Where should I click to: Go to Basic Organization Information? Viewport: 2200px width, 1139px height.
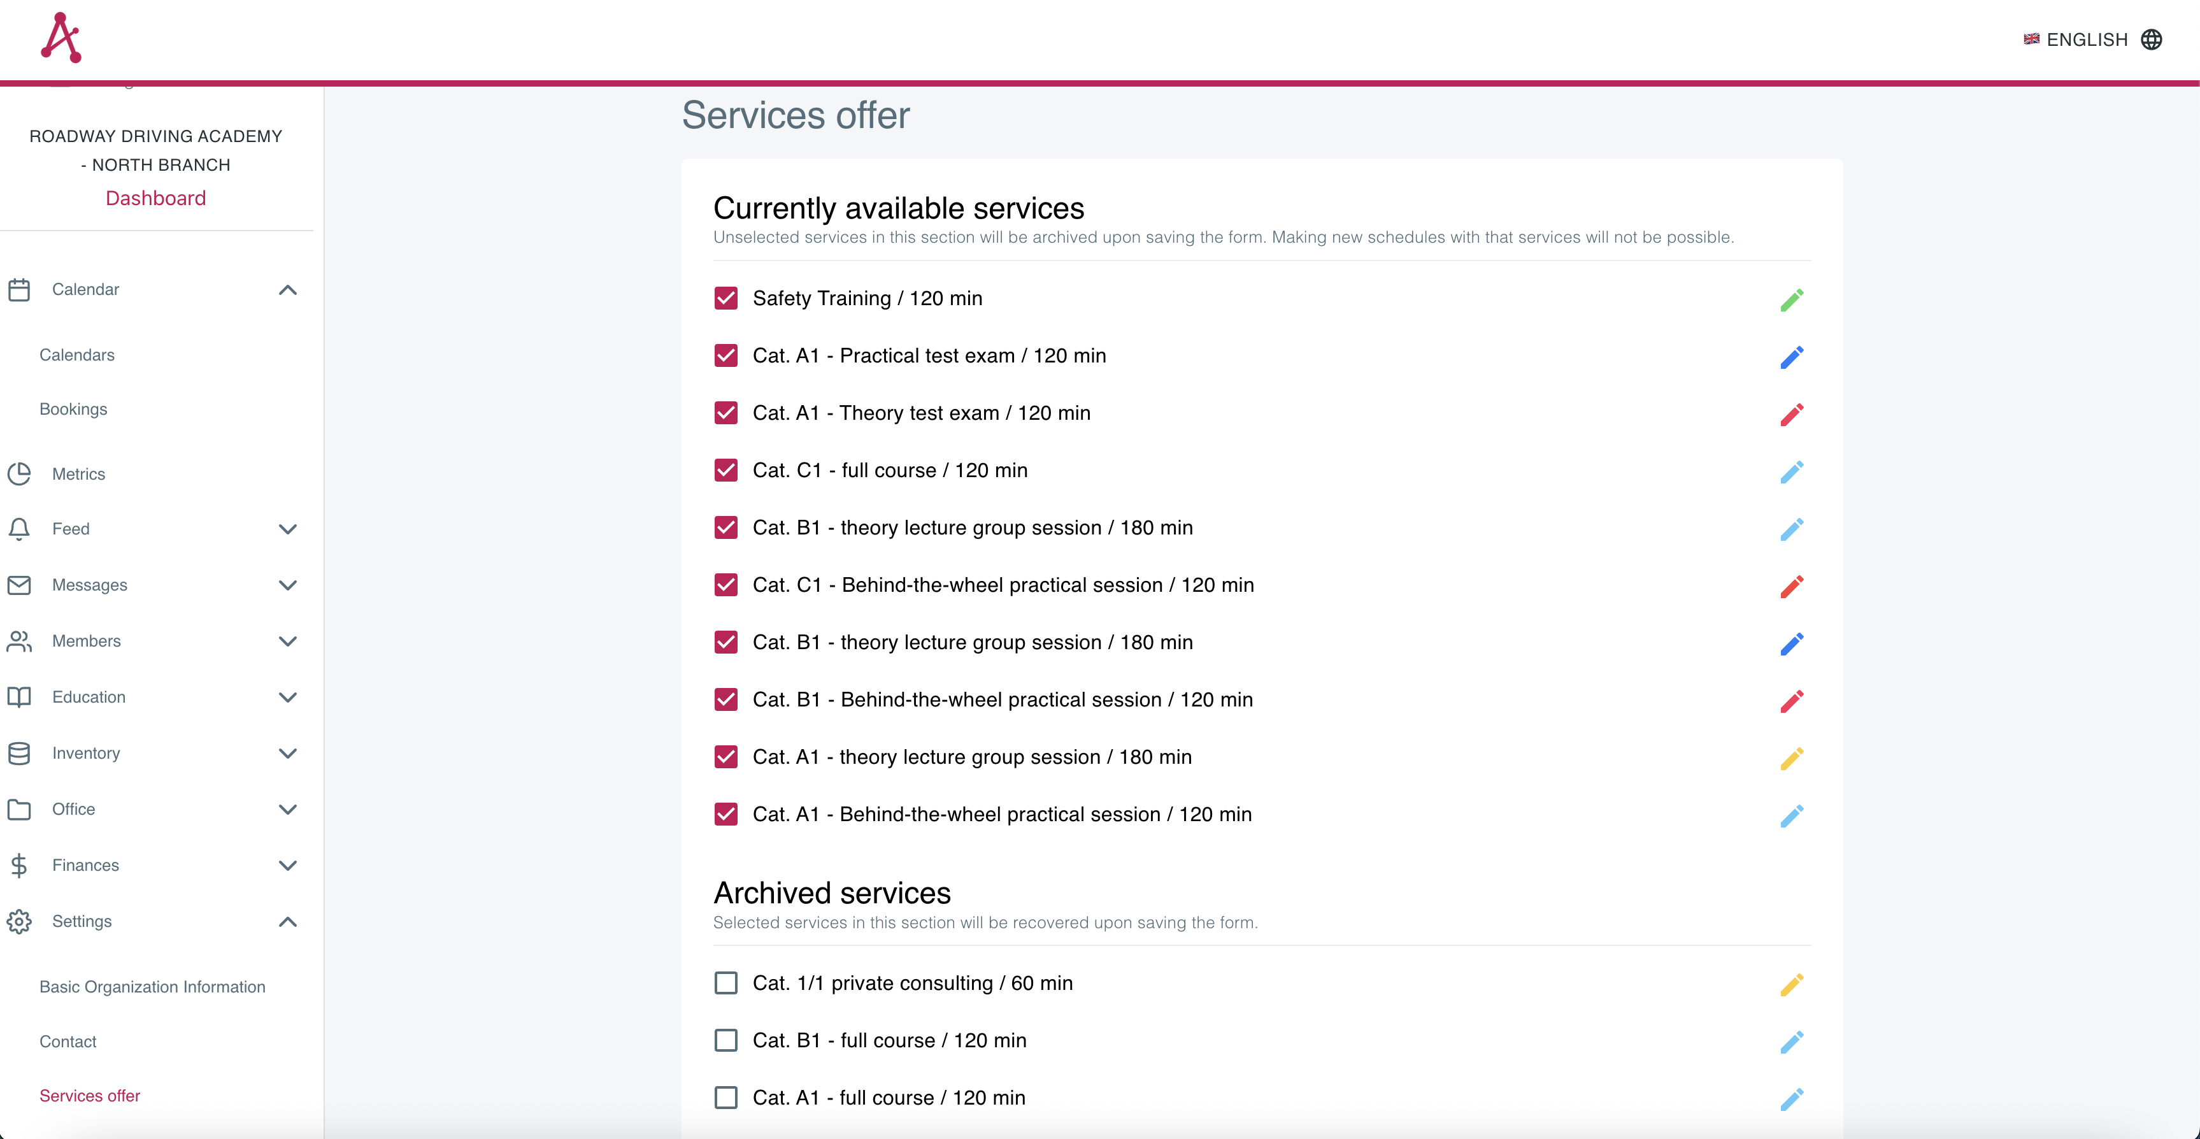tap(152, 986)
